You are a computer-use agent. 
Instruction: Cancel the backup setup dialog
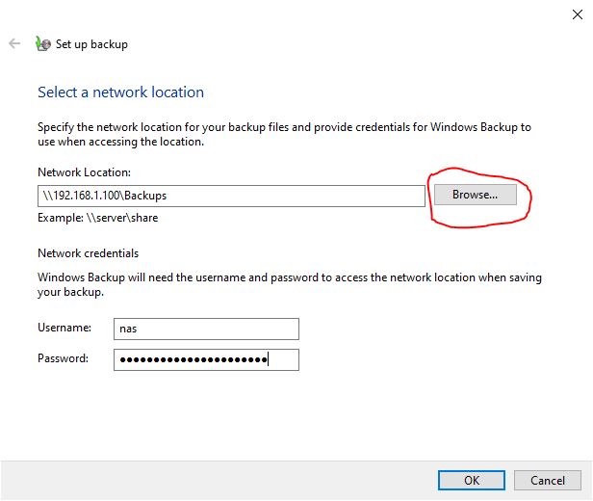click(x=547, y=480)
